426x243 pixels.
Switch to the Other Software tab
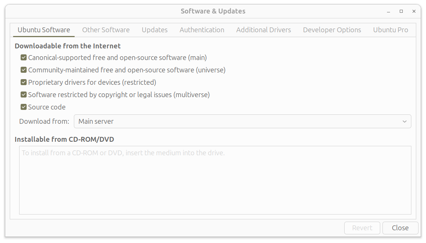click(106, 30)
